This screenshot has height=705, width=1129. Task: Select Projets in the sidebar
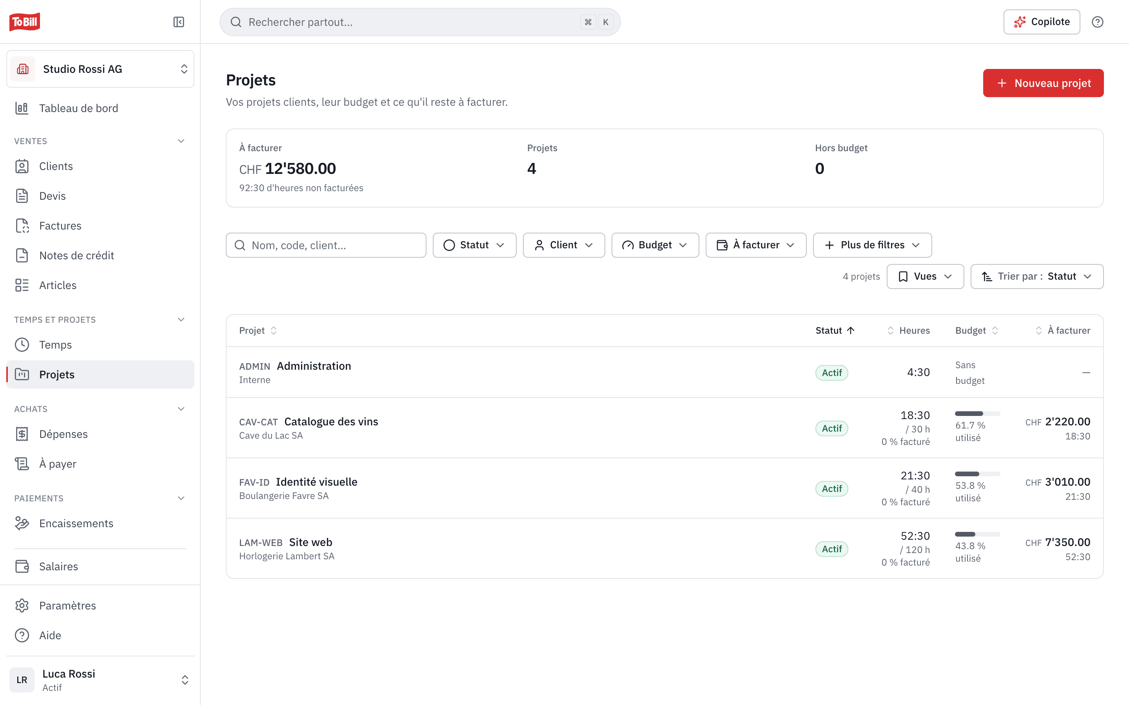click(x=100, y=374)
